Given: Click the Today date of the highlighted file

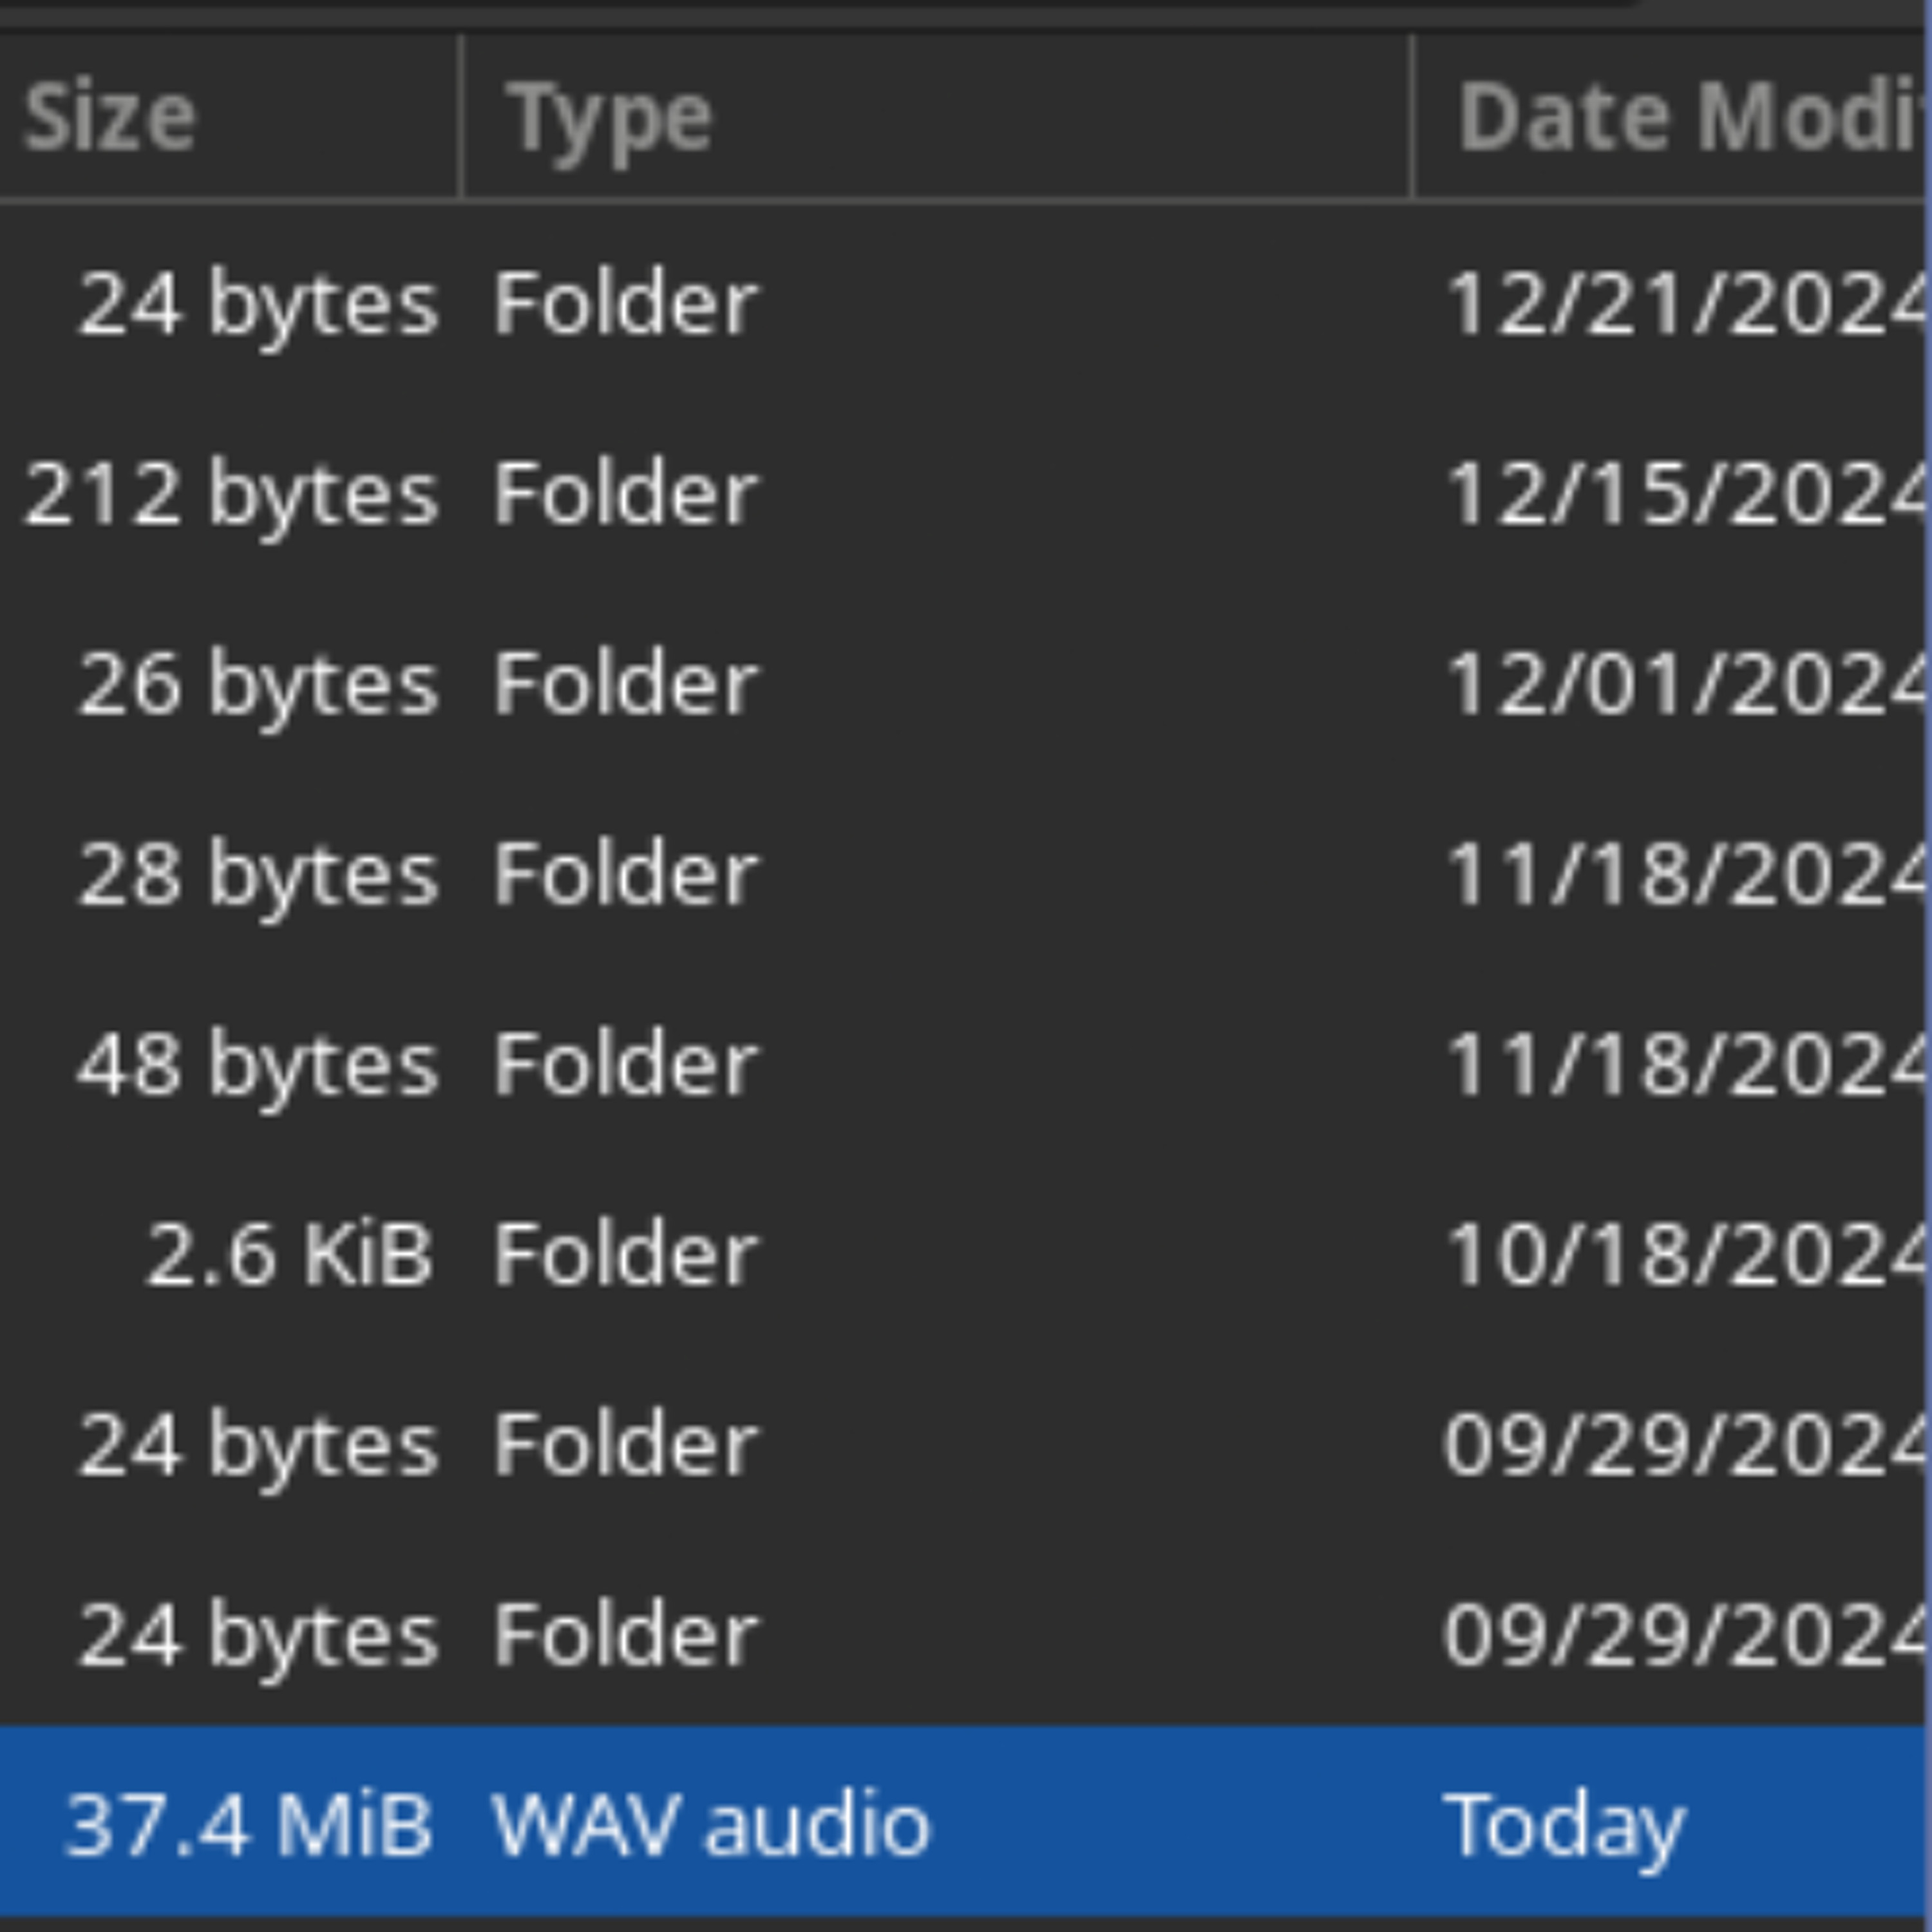Looking at the screenshot, I should 1563,1826.
